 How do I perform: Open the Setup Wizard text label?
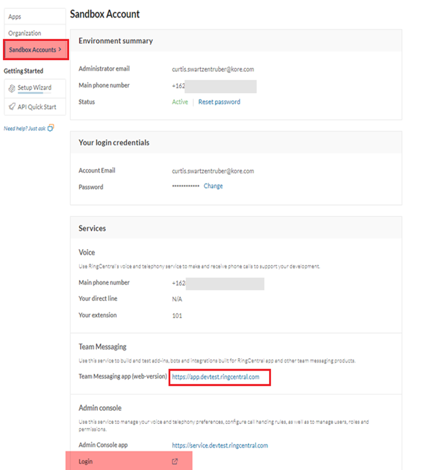(x=35, y=88)
